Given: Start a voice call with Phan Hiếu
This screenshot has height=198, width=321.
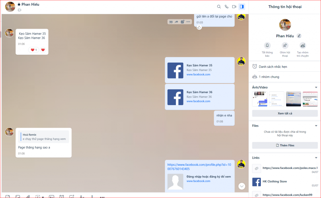Looking at the screenshot, I should coord(227,7).
